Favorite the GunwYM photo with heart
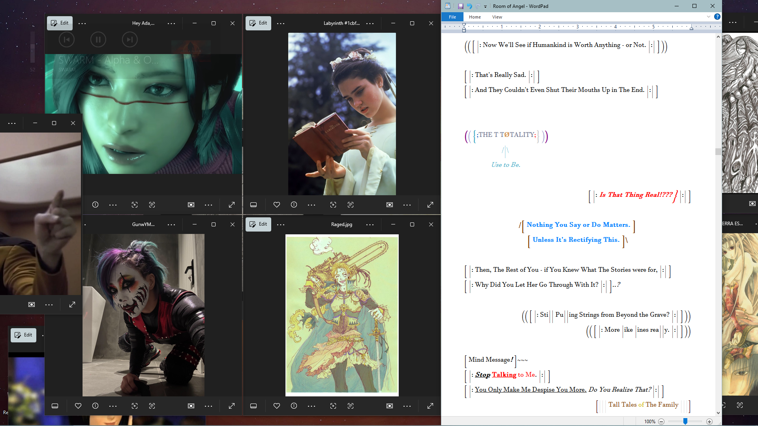The image size is (758, 426). 78,406
